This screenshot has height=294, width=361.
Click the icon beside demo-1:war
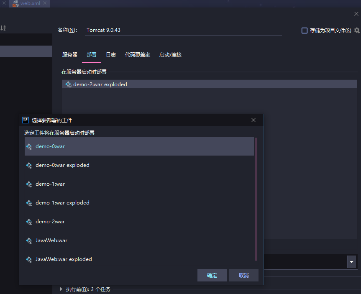tap(29, 184)
